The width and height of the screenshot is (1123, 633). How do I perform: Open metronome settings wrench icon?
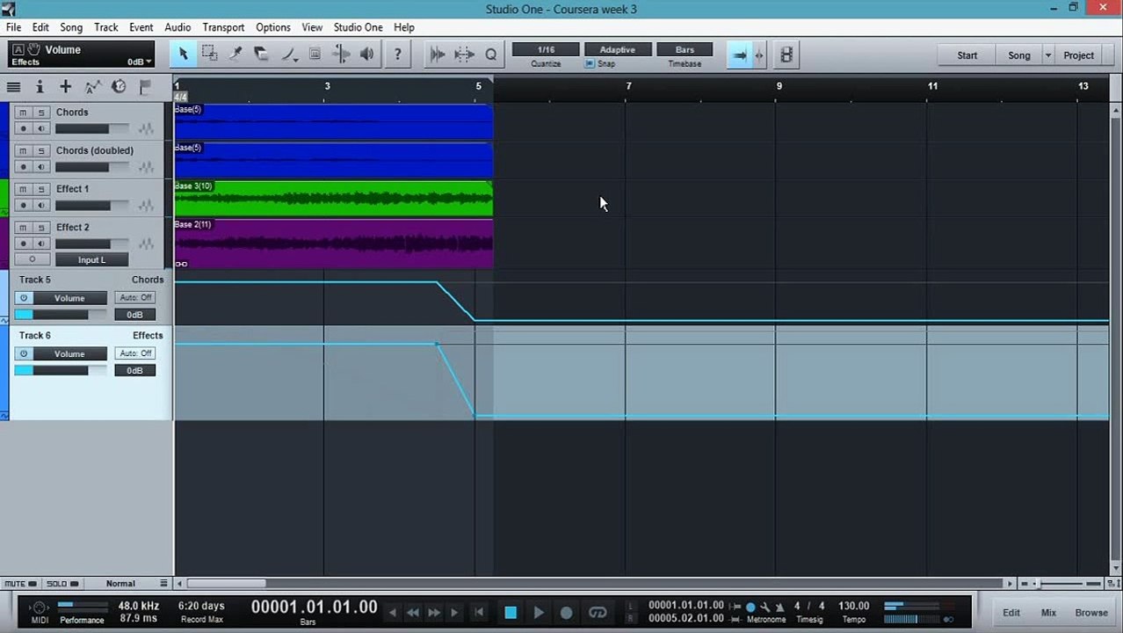coord(764,607)
